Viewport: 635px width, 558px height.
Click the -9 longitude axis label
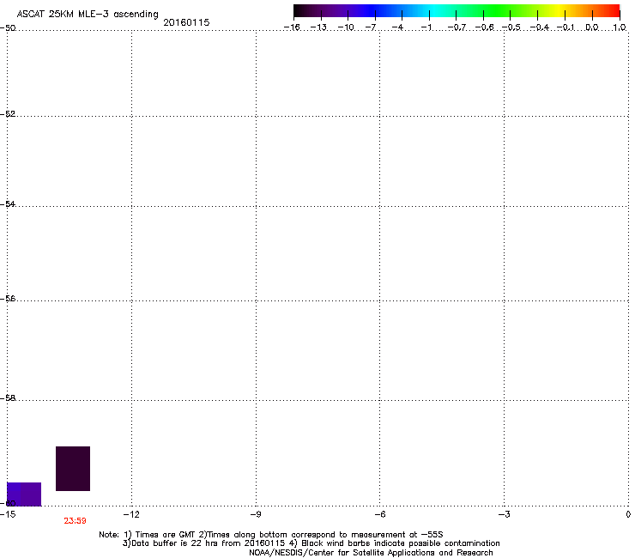click(255, 514)
